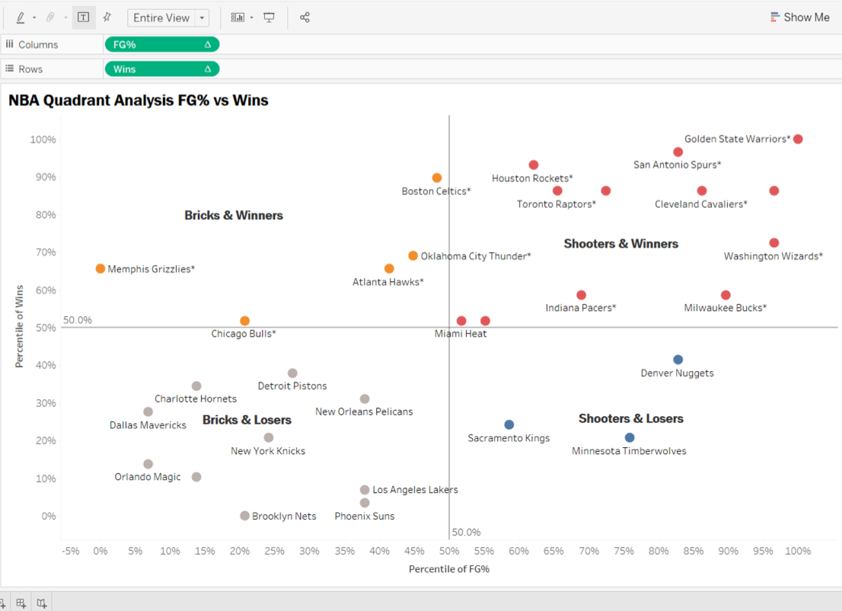Click the FG% pill on Columns
842x611 pixels.
tap(152, 44)
